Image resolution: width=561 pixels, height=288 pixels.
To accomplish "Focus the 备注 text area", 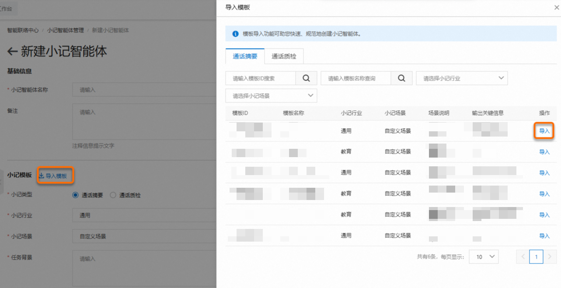I will tap(144, 122).
